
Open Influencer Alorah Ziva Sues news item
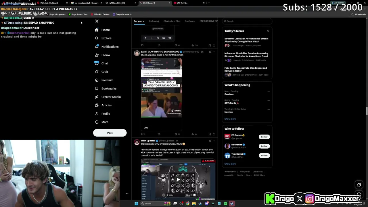click(247, 57)
